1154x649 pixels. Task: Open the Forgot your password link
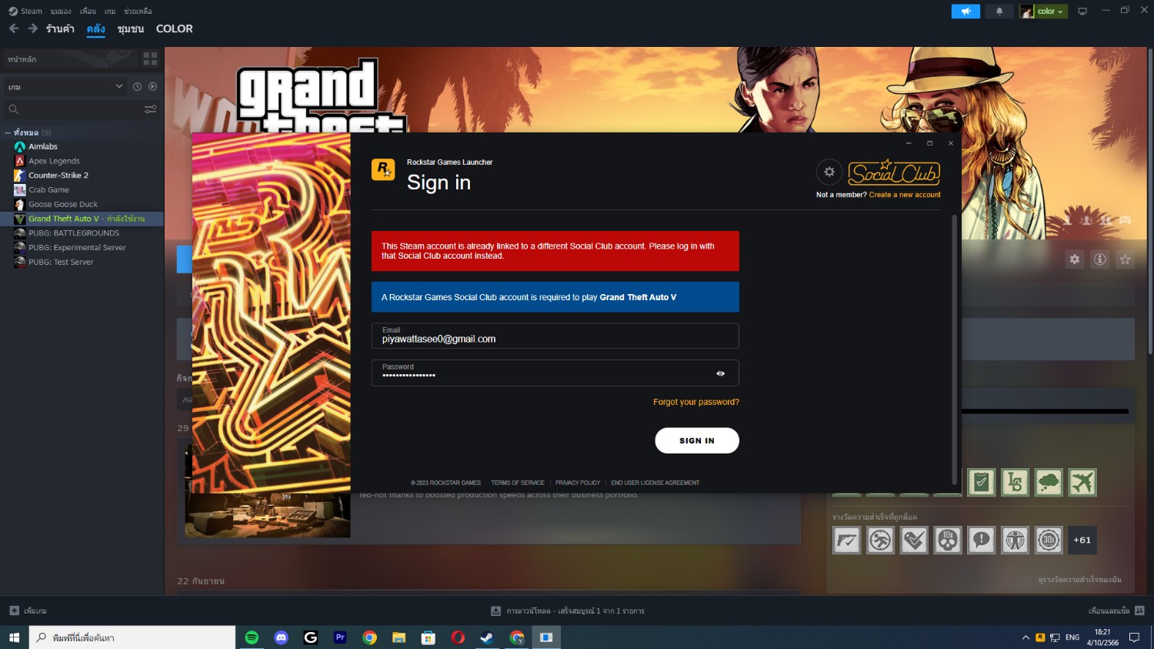click(x=696, y=402)
